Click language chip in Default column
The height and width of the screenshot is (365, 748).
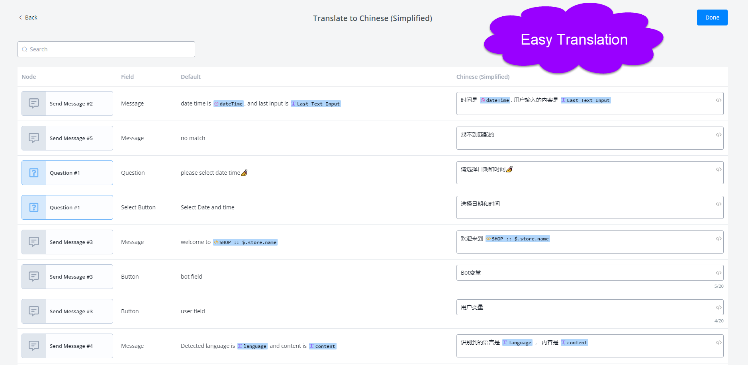(x=253, y=346)
